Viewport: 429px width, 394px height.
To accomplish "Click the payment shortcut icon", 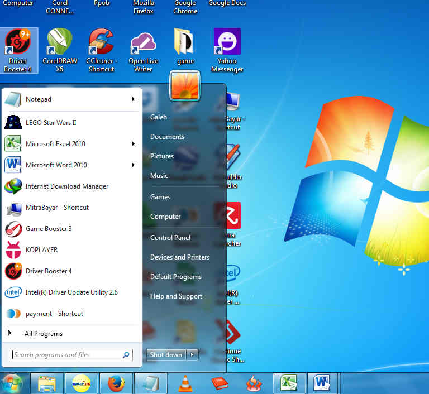I will (13, 314).
